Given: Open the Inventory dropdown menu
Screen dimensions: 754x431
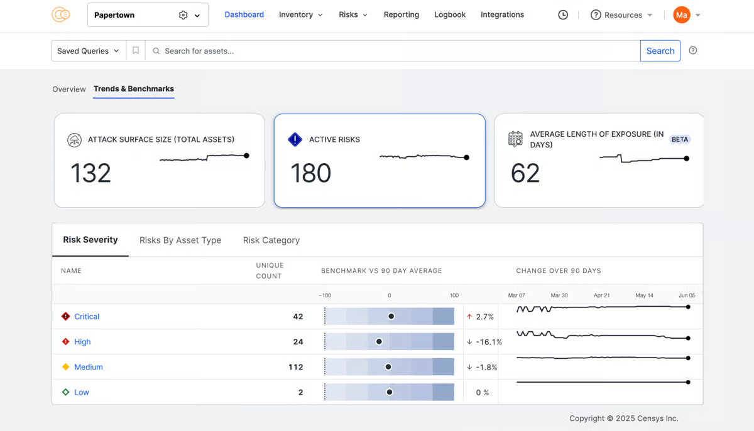Looking at the screenshot, I should pos(300,15).
